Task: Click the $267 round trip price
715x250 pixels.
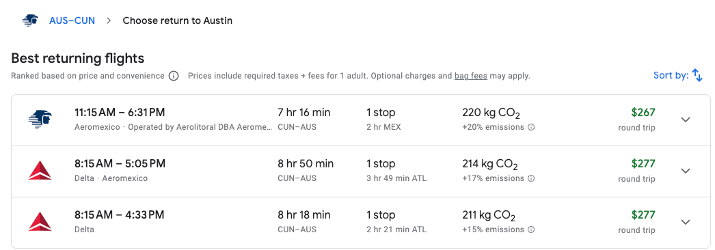Action: [638, 120]
